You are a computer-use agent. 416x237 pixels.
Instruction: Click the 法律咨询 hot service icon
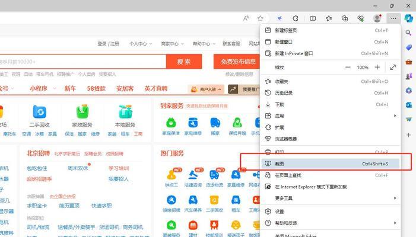click(x=193, y=175)
